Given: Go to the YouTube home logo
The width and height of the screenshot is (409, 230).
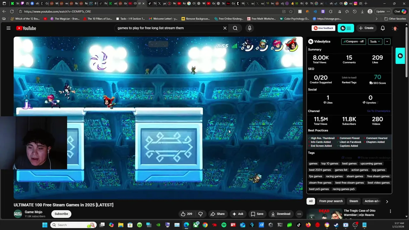Looking at the screenshot, I should pos(26,28).
